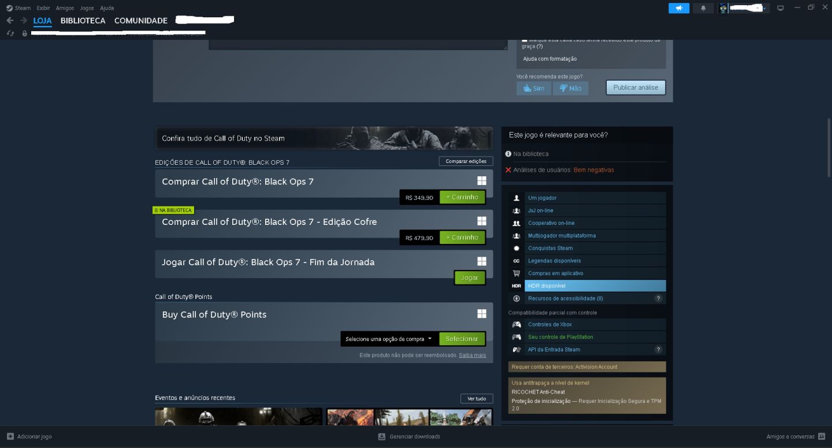
Task: Open the Conquistas Steam link
Action: (x=551, y=248)
